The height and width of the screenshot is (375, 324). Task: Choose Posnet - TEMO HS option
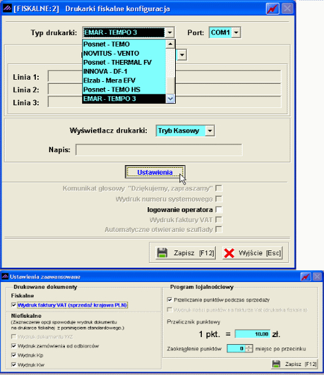click(x=124, y=89)
